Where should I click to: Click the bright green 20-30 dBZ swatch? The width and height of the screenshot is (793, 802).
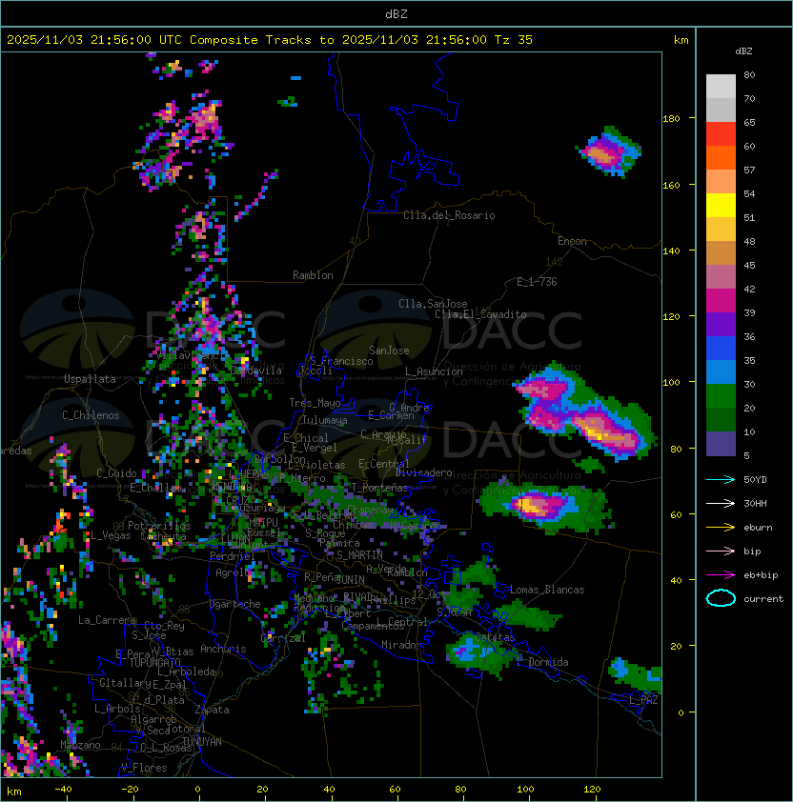pyautogui.click(x=721, y=396)
